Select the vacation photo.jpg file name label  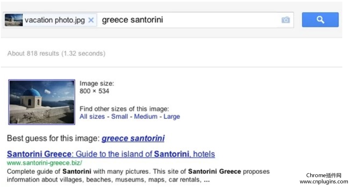(x=55, y=20)
